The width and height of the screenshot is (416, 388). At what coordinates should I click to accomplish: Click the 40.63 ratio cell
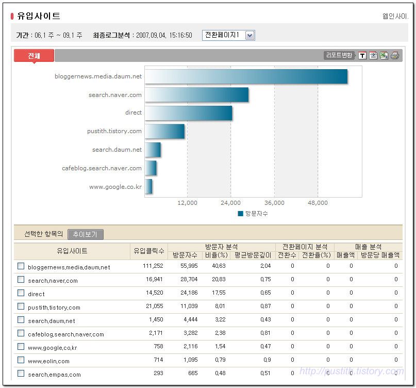[219, 266]
